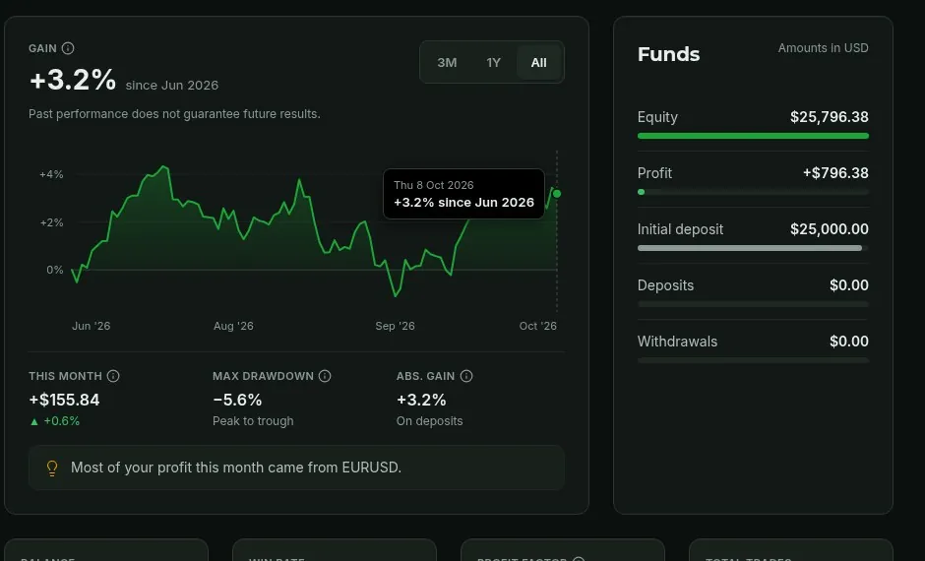The image size is (925, 561).
Task: Click the Sep '26 axis label
Action: click(396, 326)
